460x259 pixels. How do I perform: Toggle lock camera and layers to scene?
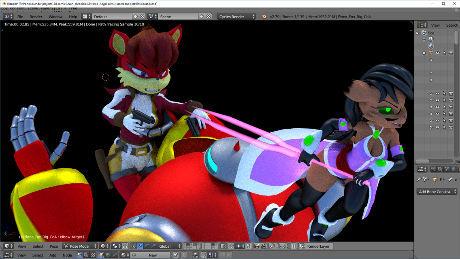coord(223,246)
